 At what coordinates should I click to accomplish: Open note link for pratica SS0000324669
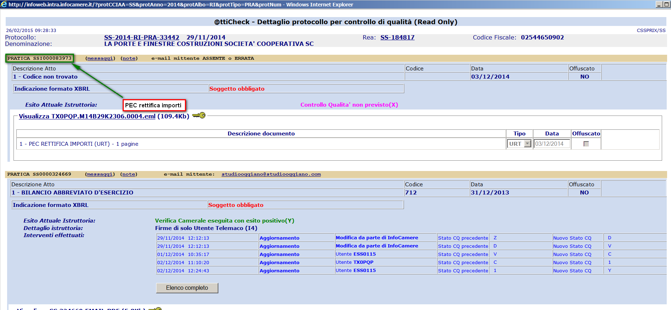[x=129, y=174]
